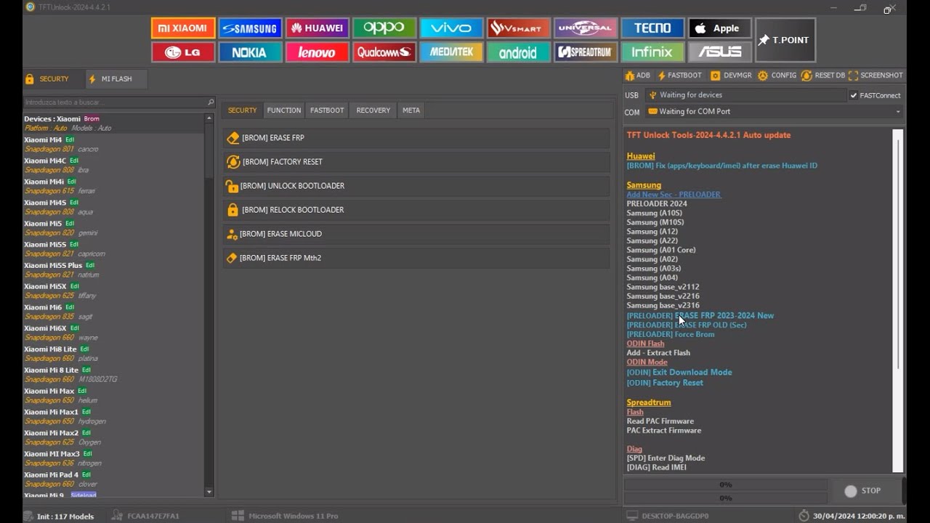Take a capture with SCREENSHOT button

tap(876, 76)
